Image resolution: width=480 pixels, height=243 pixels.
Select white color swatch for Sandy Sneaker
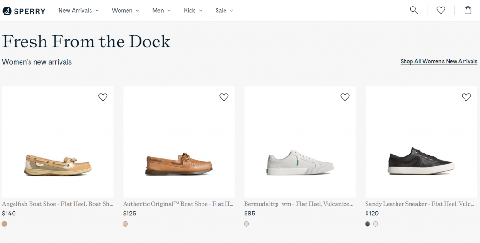pyautogui.click(x=375, y=224)
